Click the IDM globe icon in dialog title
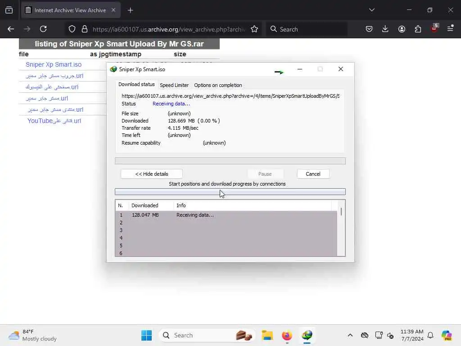 (x=113, y=69)
